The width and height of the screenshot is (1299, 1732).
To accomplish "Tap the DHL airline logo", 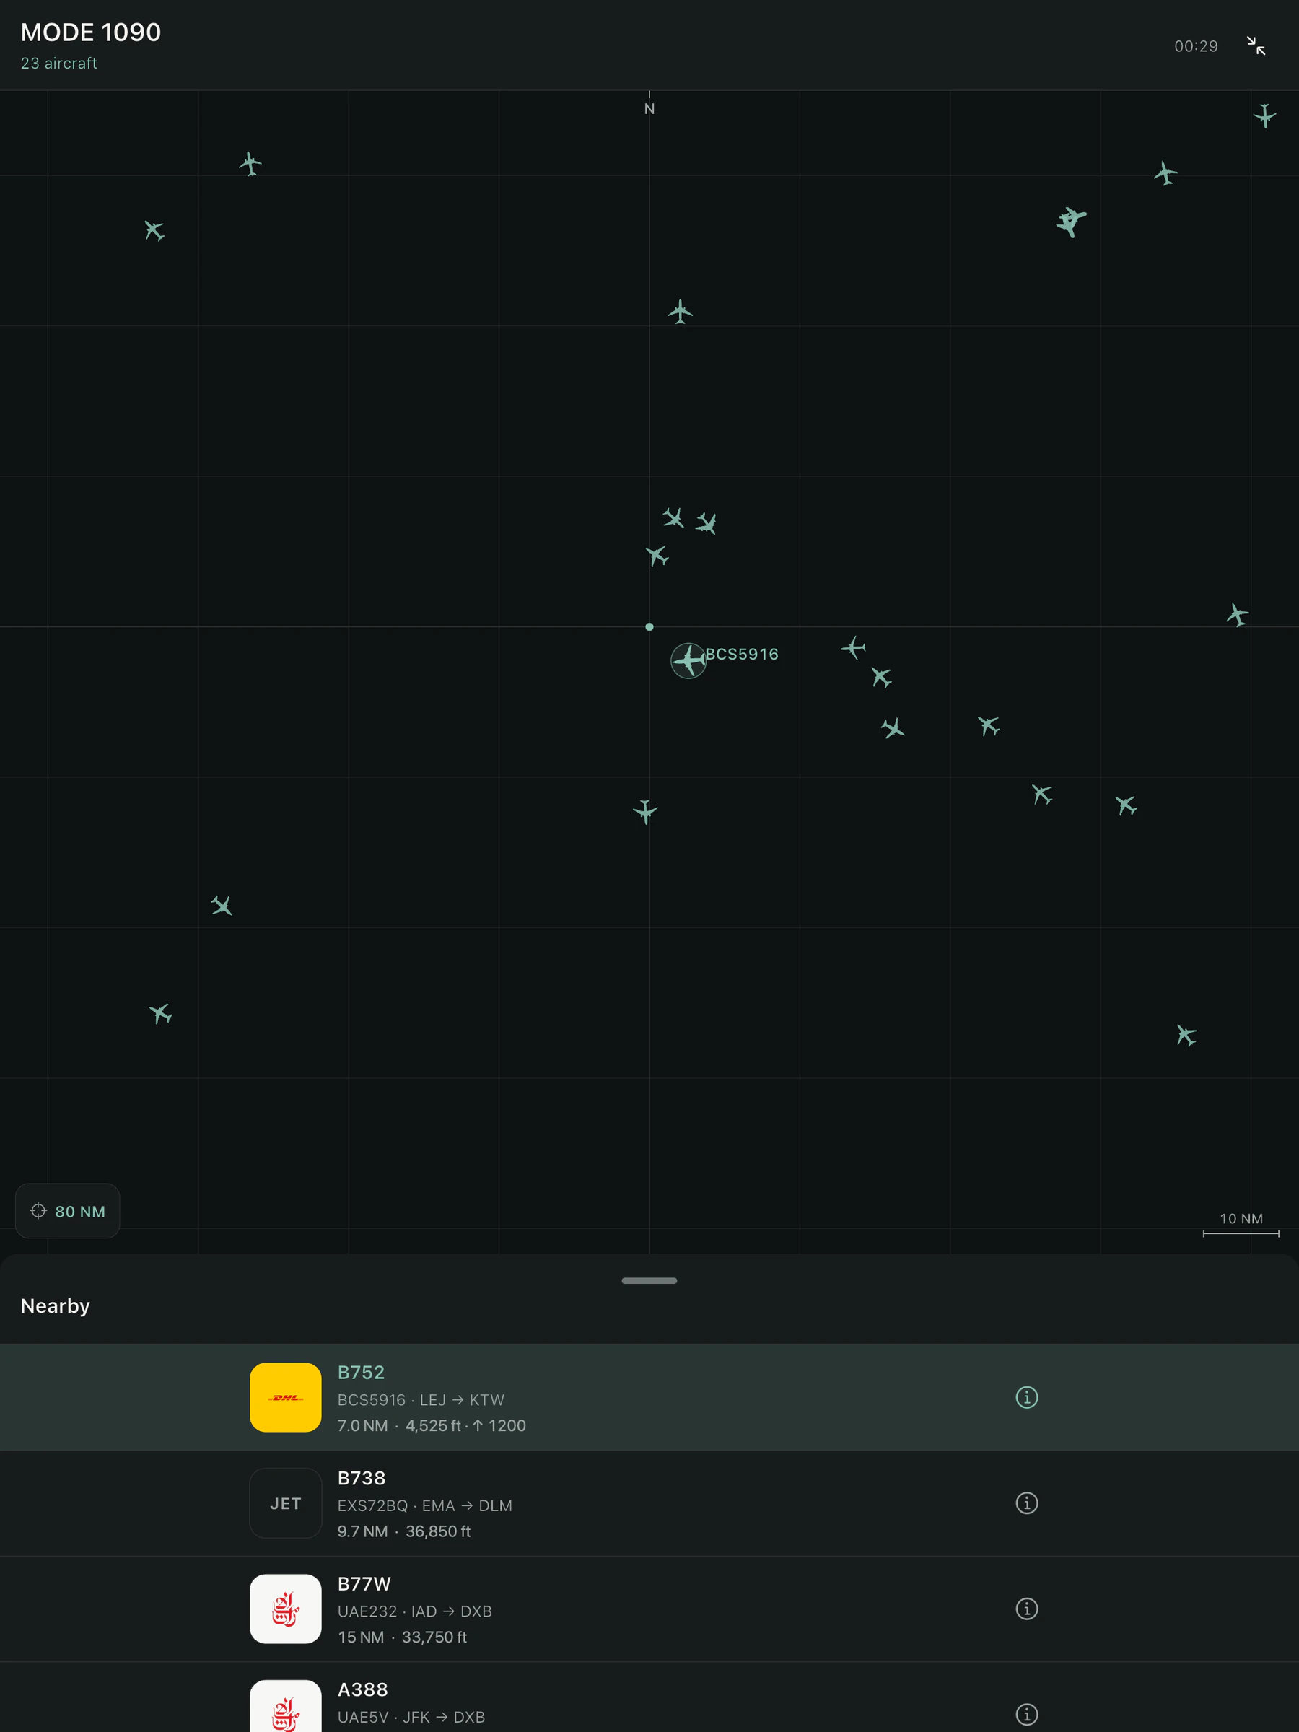I will coord(285,1397).
